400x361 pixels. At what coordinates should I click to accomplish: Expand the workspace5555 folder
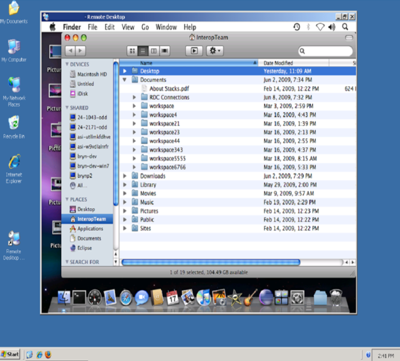[x=134, y=158]
